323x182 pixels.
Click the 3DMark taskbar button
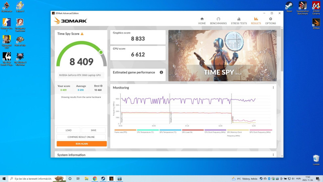coord(111,179)
